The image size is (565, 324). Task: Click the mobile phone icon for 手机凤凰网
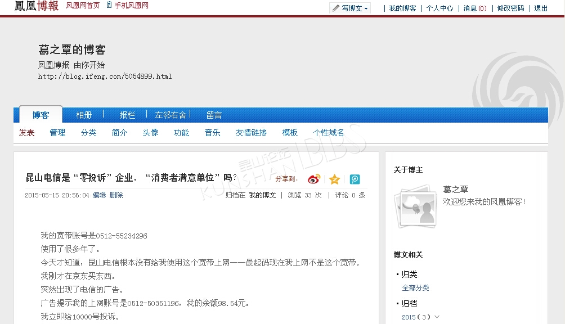point(109,6)
